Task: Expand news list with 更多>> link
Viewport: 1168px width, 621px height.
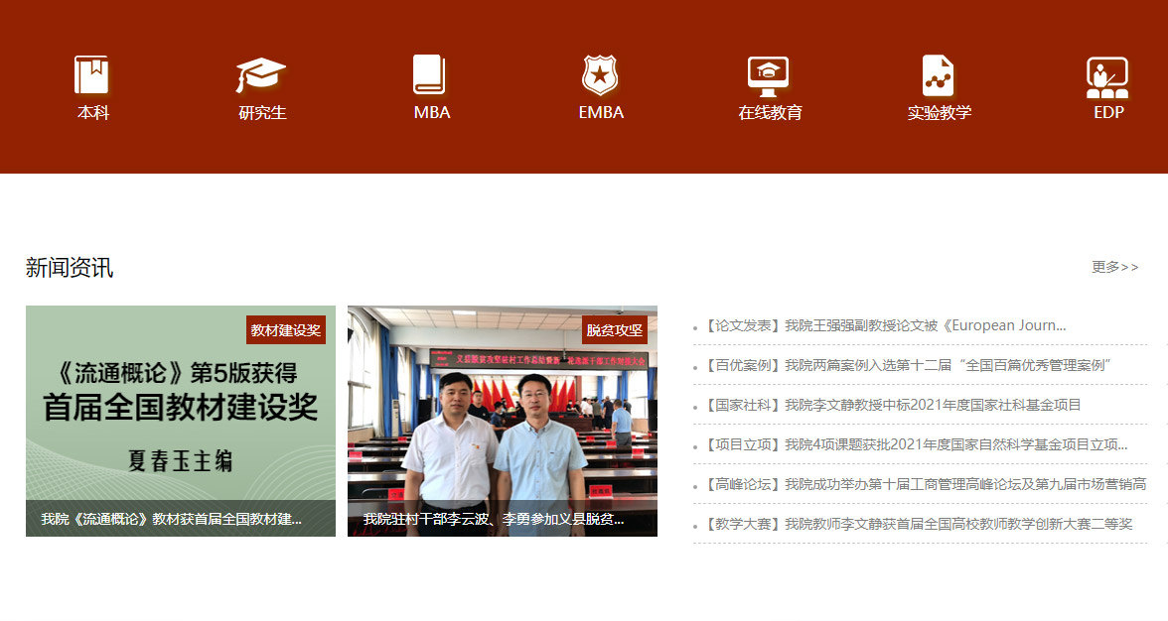Action: tap(1114, 267)
